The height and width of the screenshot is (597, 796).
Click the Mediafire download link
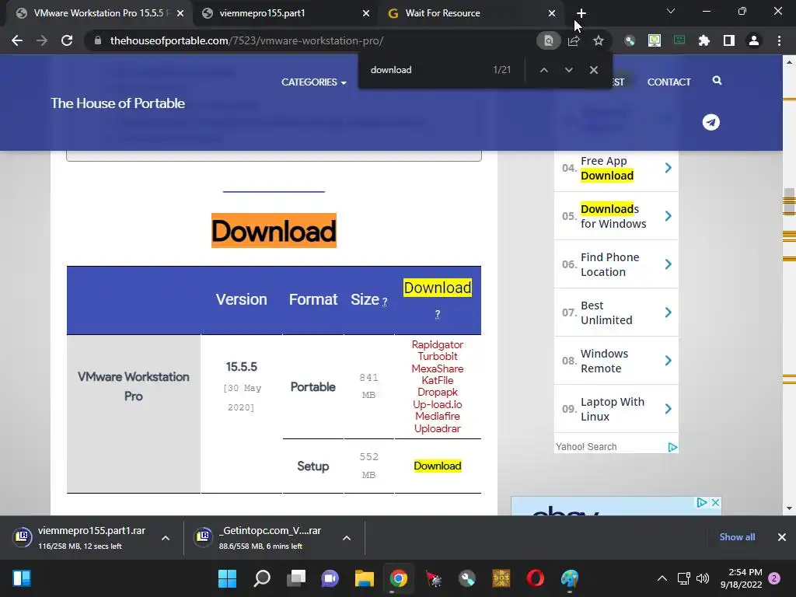click(437, 416)
